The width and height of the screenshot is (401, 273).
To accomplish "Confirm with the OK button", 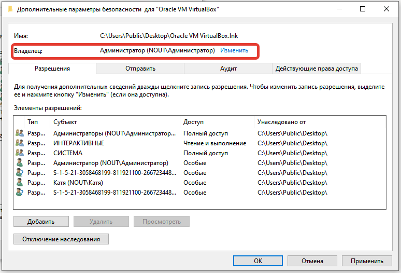I will tap(258, 261).
